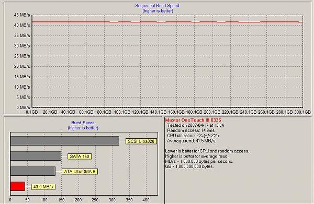Click the 300.1GB x-axis label
This screenshot has height=204, width=314.
[302, 112]
